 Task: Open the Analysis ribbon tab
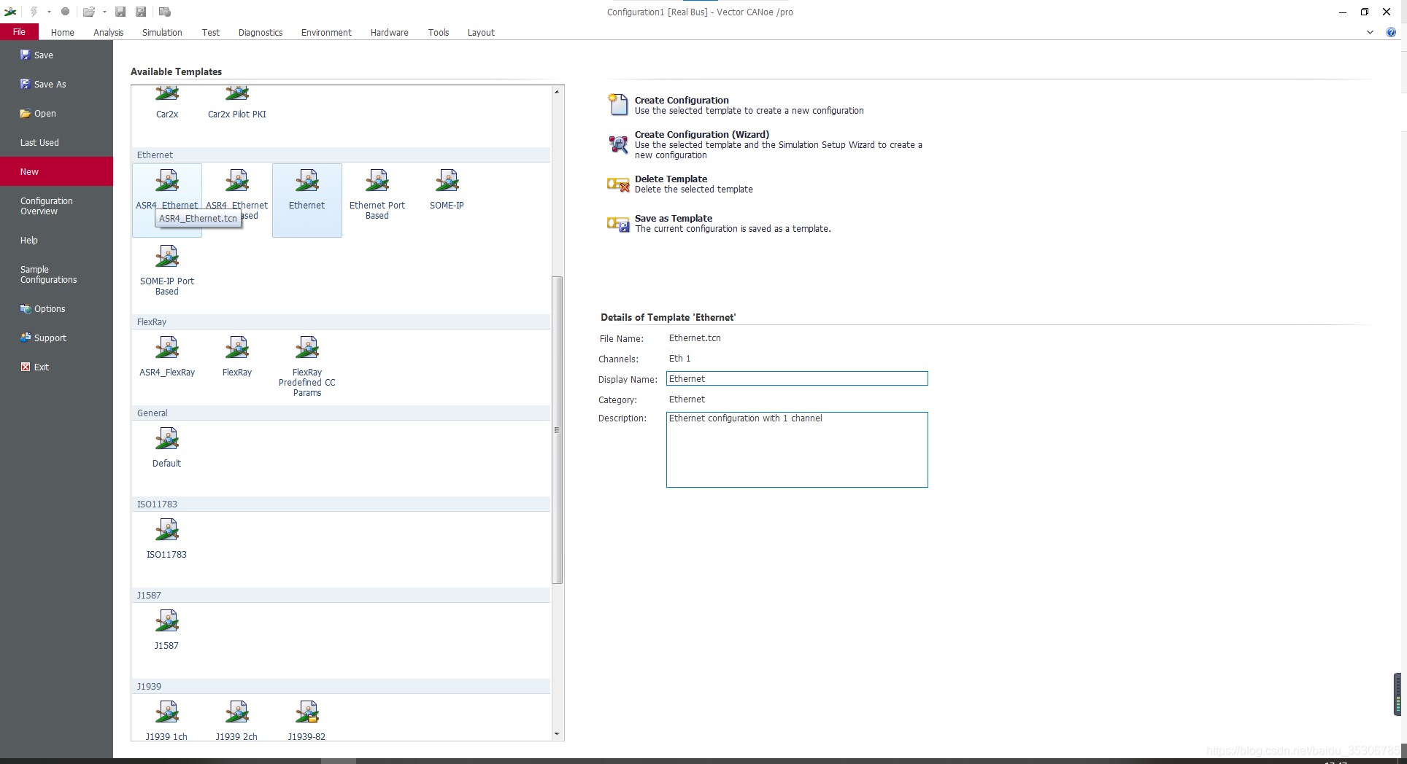pos(109,32)
